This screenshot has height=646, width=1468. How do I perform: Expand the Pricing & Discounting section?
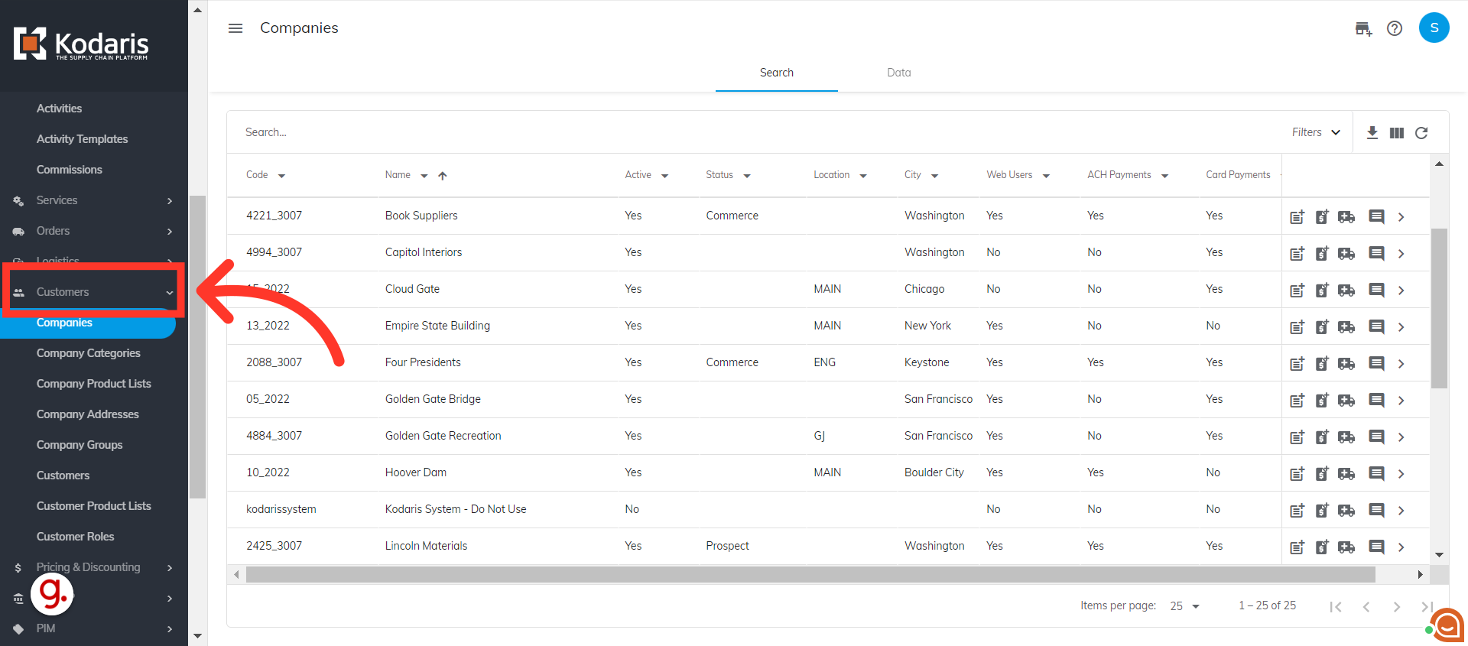(94, 567)
